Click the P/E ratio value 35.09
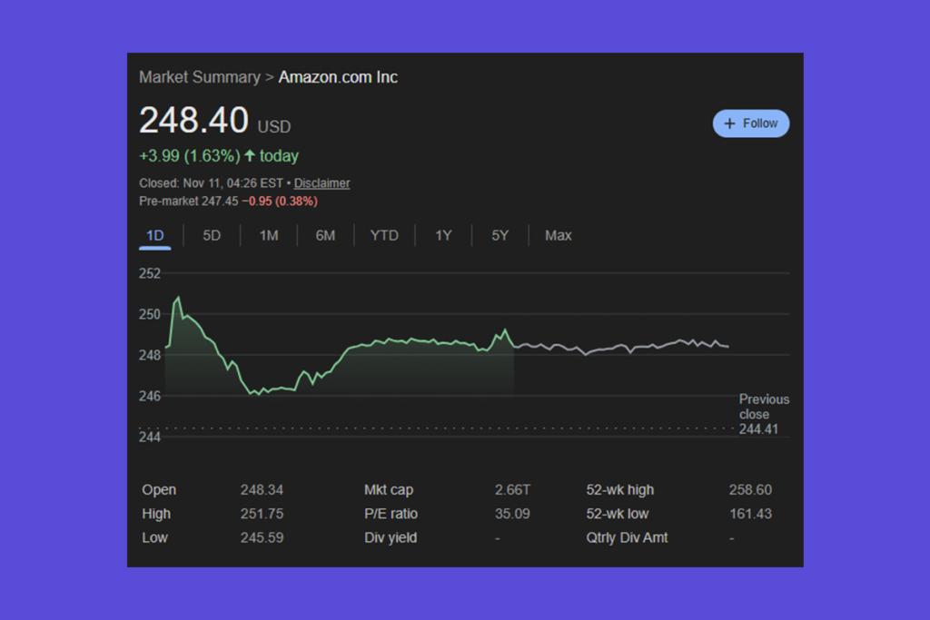930x620 pixels. (x=513, y=513)
